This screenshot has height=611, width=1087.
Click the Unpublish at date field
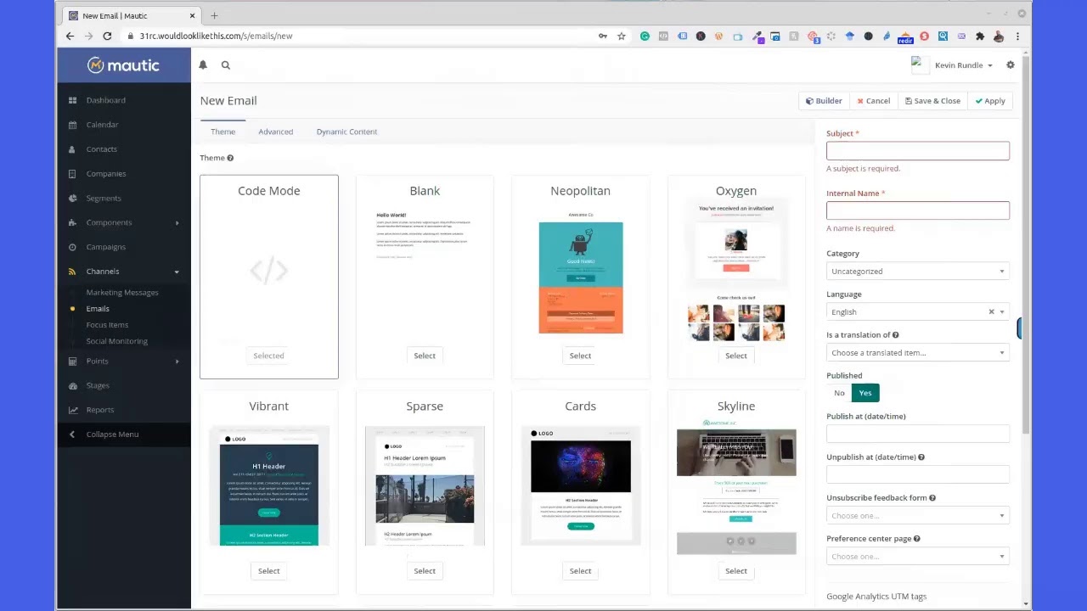point(918,474)
